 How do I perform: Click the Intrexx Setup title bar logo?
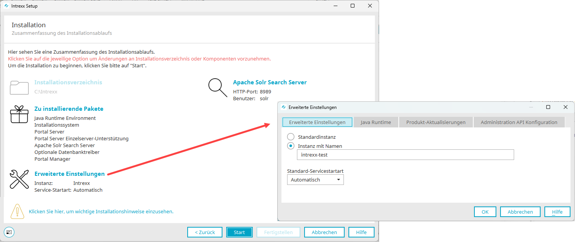point(6,6)
